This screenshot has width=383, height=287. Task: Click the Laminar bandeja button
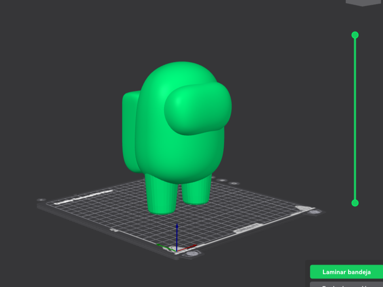point(346,272)
